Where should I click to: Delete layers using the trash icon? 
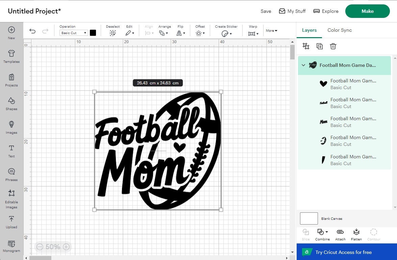click(333, 46)
